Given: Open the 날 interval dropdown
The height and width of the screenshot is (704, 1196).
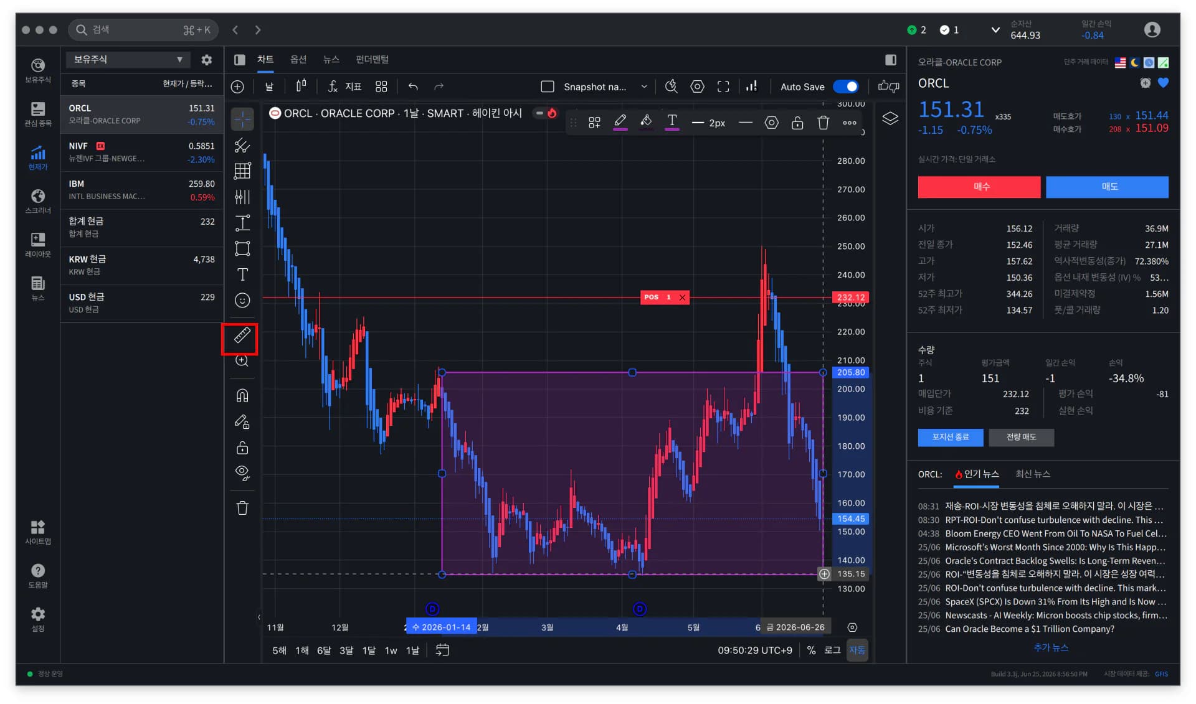Looking at the screenshot, I should click(x=269, y=87).
